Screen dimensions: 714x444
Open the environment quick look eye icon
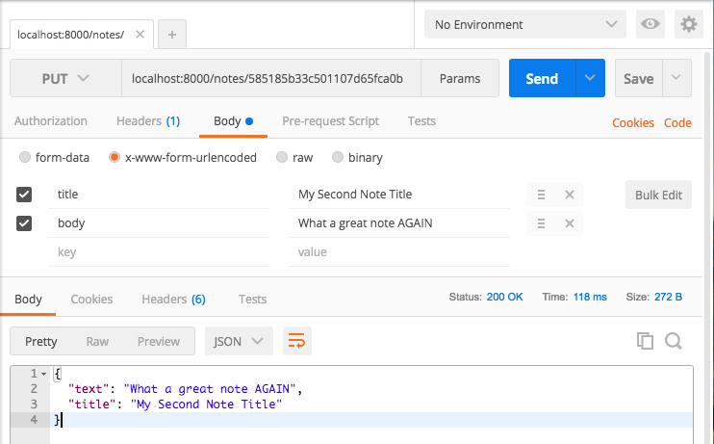click(650, 24)
